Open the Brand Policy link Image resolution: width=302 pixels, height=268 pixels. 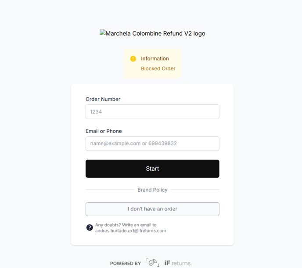(152, 190)
